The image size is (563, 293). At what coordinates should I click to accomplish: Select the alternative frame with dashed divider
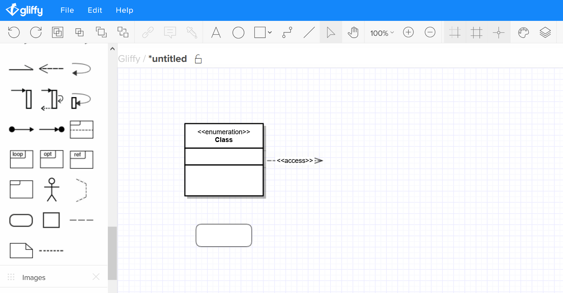pos(81,129)
